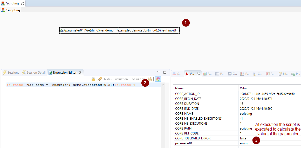Image resolution: width=301 pixels, height=148 pixels.
Task: Click the Evaluation button
Action: pos(138,79)
